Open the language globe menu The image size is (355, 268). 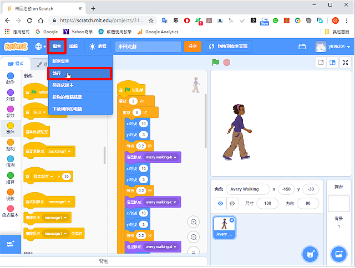[40, 47]
